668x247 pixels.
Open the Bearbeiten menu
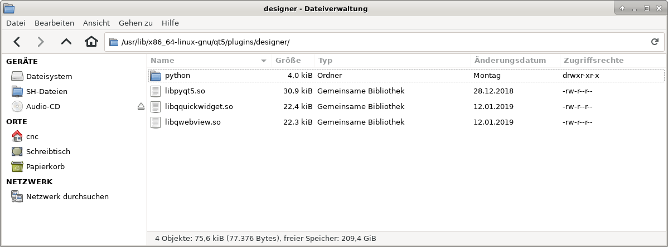54,23
